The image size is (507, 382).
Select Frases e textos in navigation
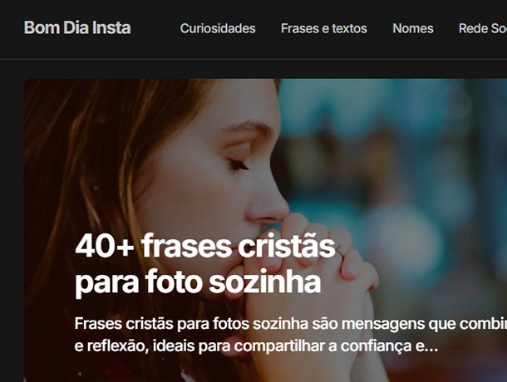(324, 28)
